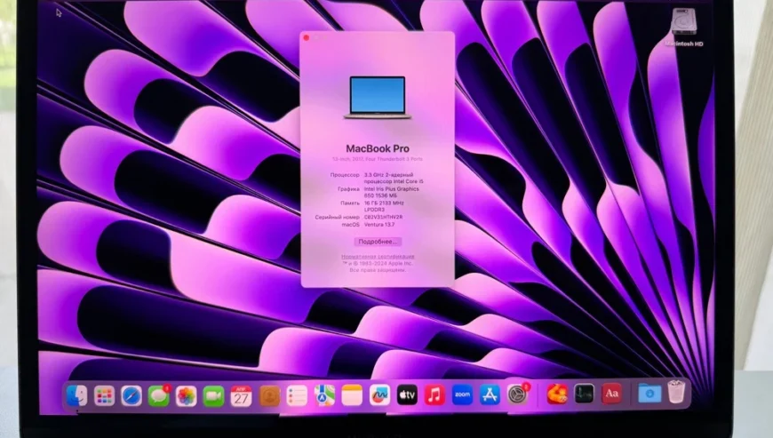Open Safari browser in dock
Image resolution: width=773 pixels, height=438 pixels.
131,395
